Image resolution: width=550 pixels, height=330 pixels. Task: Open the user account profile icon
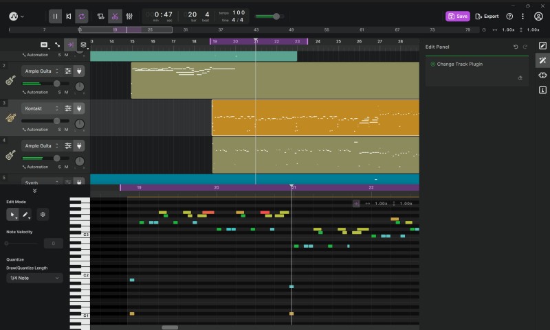click(x=538, y=16)
